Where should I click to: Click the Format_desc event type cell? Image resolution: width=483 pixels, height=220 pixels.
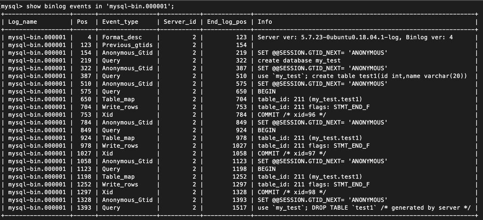pos(122,37)
